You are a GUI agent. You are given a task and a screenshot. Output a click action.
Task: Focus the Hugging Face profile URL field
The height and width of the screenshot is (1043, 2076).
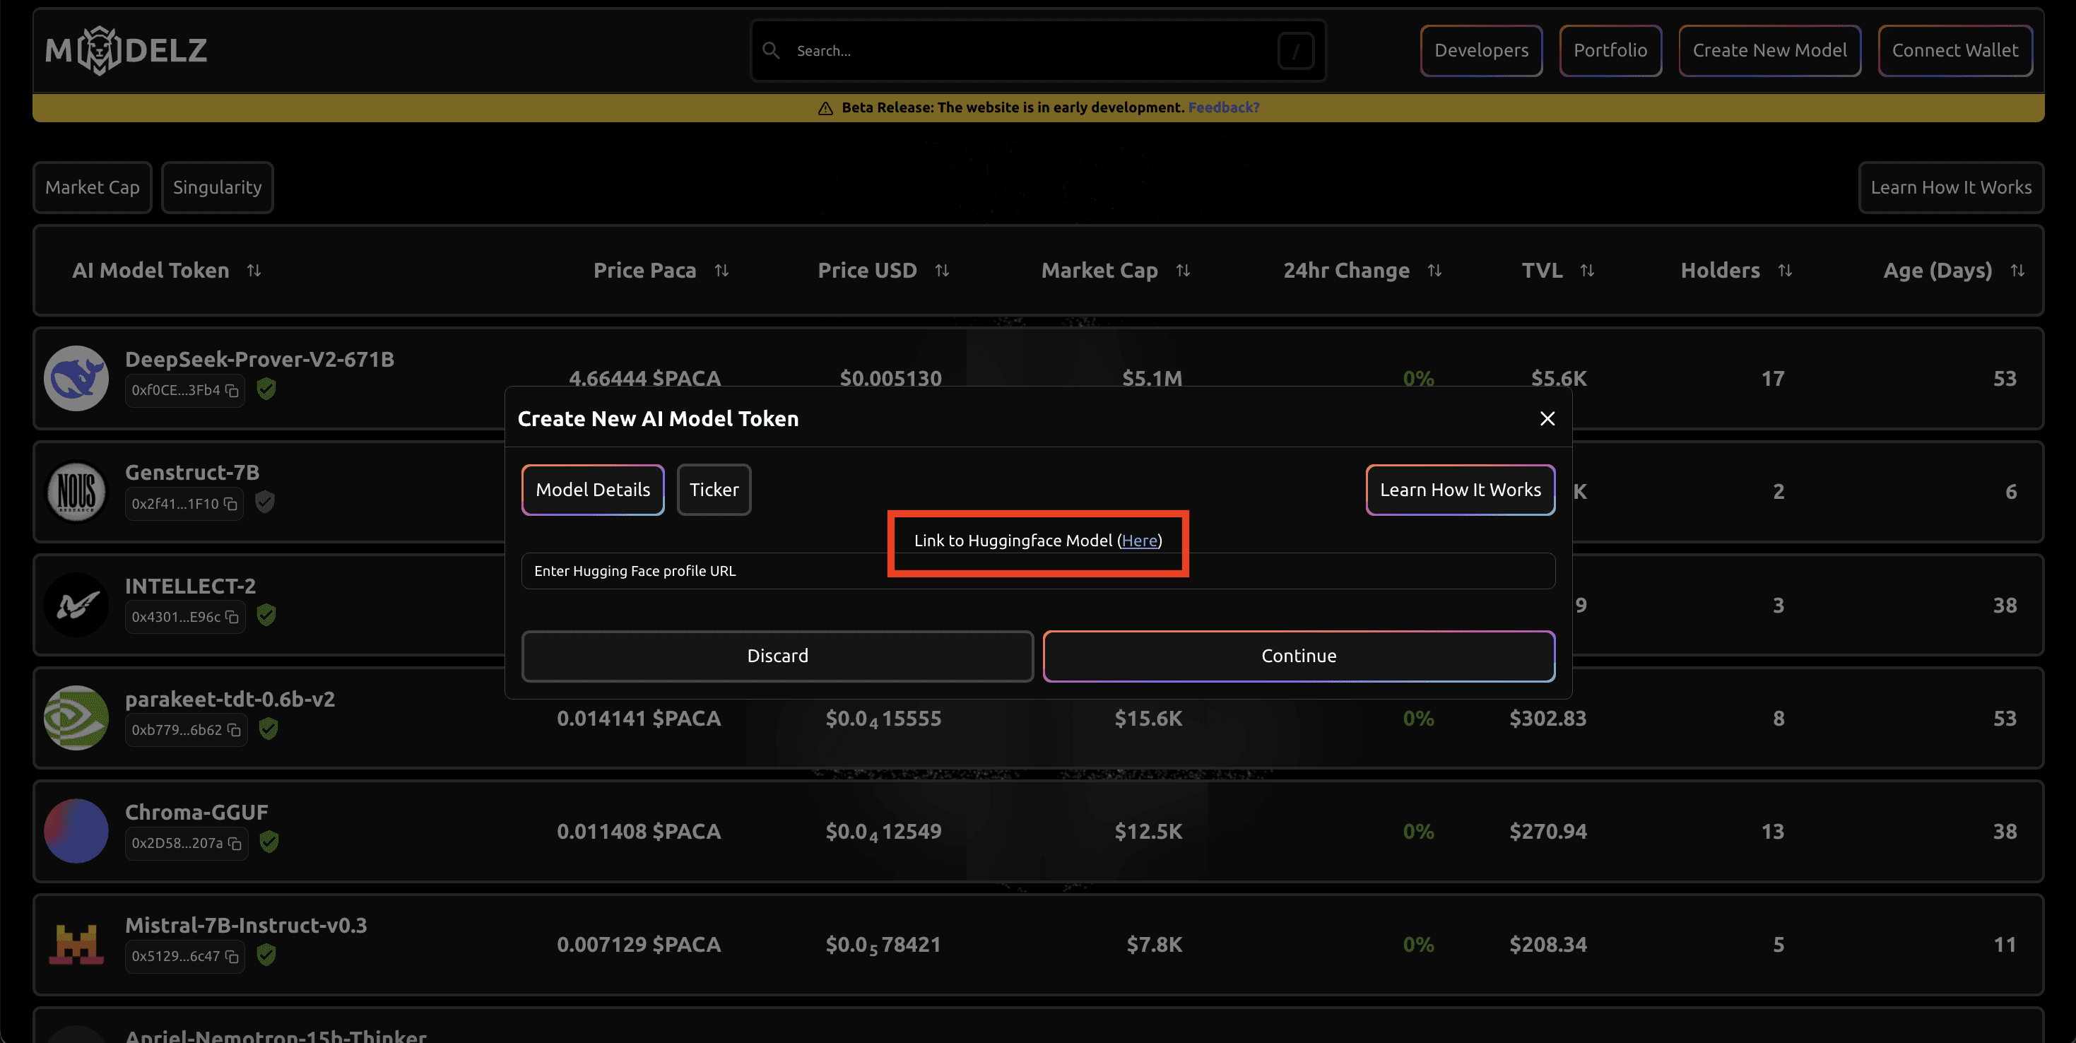point(1038,571)
